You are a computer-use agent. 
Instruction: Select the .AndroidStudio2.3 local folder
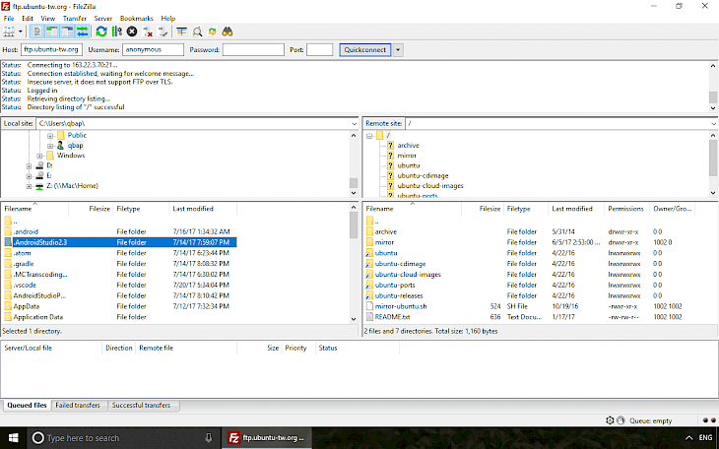pyautogui.click(x=120, y=242)
